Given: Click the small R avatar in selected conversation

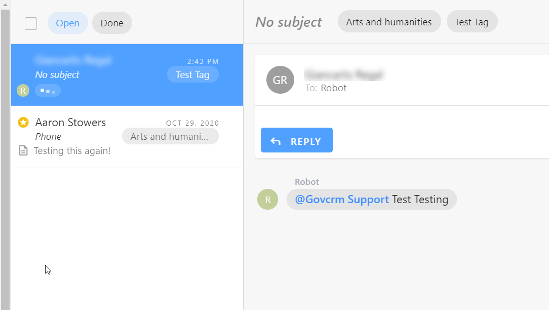Looking at the screenshot, I should pyautogui.click(x=23, y=91).
